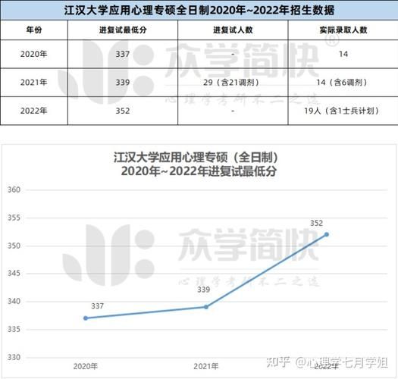Click the chart subtitle line 2020年~2022年进复试最低分

coord(199,171)
